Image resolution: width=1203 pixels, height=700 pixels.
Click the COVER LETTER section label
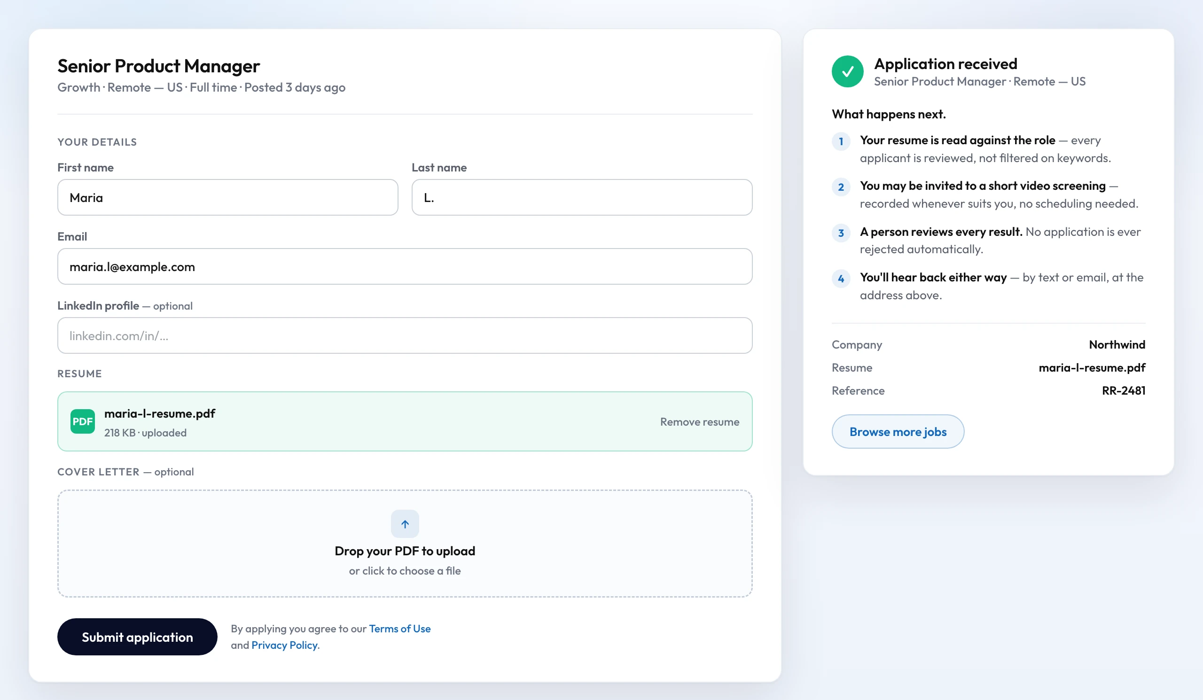click(98, 472)
